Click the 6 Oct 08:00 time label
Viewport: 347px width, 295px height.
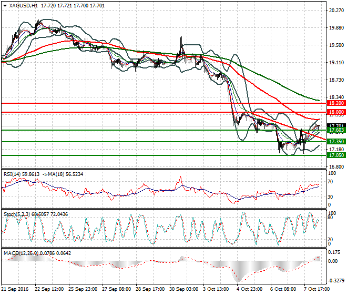284,289
